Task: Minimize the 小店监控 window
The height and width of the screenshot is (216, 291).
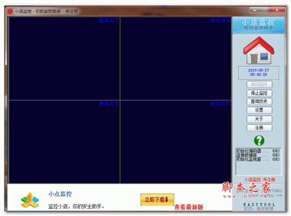Action: point(255,10)
